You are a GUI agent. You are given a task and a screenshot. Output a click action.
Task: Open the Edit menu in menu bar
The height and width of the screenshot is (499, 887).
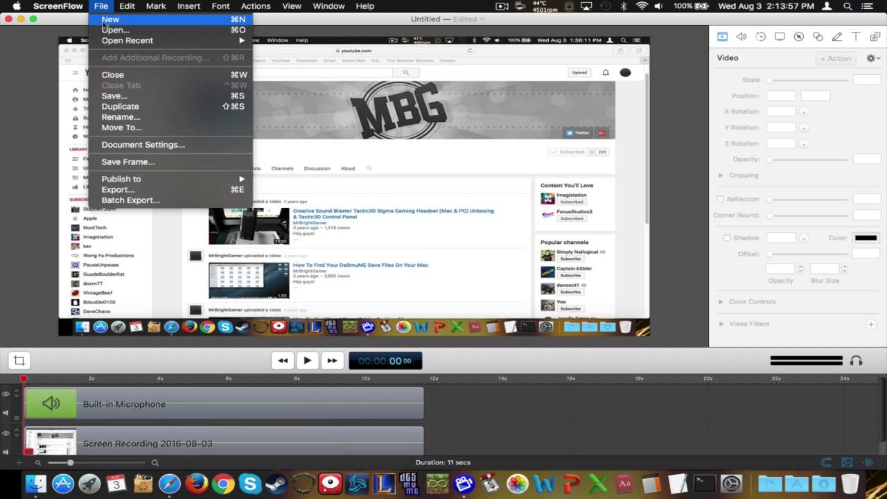pyautogui.click(x=127, y=6)
